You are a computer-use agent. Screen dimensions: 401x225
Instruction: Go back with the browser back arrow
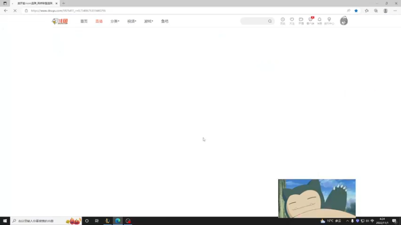pyautogui.click(x=6, y=10)
